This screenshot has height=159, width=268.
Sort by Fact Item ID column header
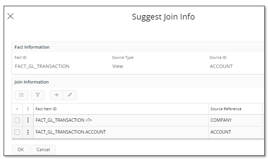click(x=46, y=109)
